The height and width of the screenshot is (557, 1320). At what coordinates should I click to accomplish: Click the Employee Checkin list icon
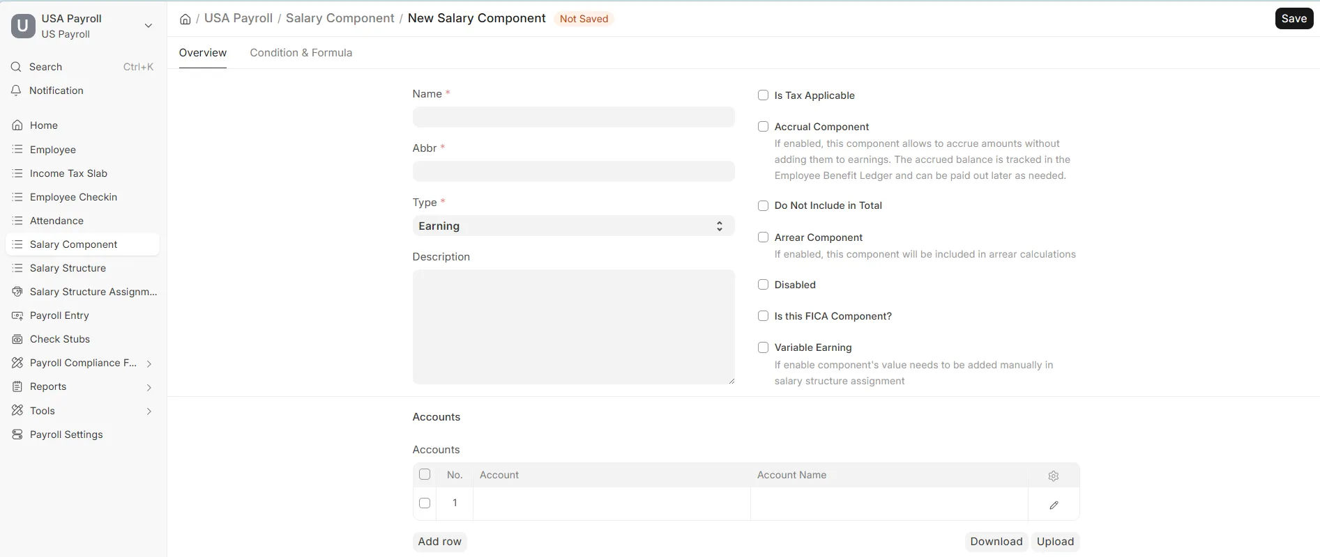click(x=17, y=197)
